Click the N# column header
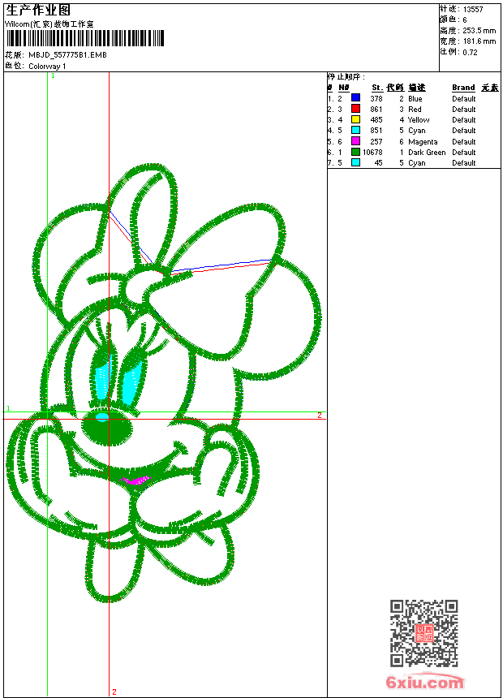Image resolution: width=503 pixels, height=698 pixels. [344, 88]
